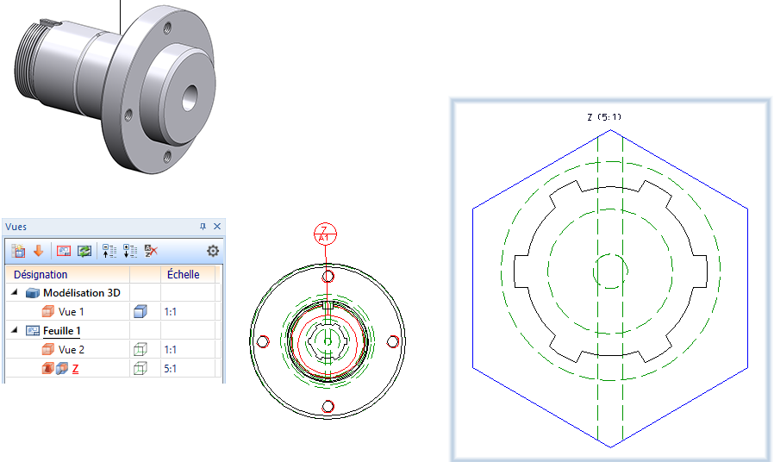Open the Vues panel settings gear
The height and width of the screenshot is (462, 774).
coord(212,252)
